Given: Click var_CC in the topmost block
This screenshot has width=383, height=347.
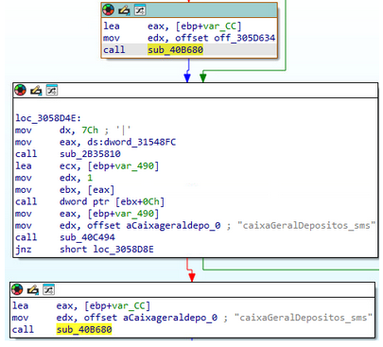Looking at the screenshot, I should coord(219,26).
